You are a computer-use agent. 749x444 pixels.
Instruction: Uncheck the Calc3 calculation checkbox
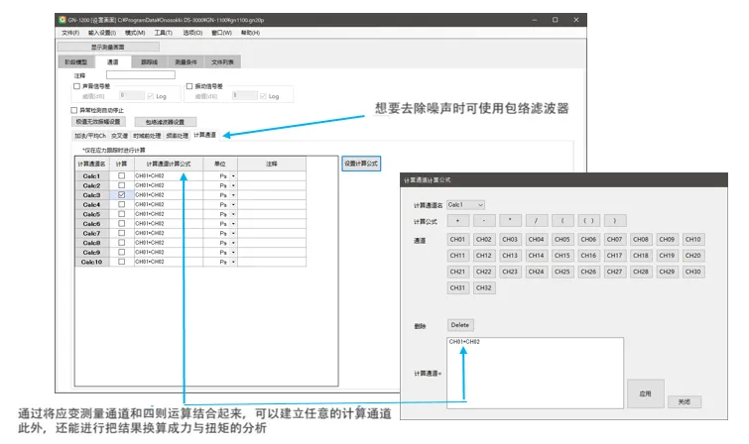click(x=121, y=195)
